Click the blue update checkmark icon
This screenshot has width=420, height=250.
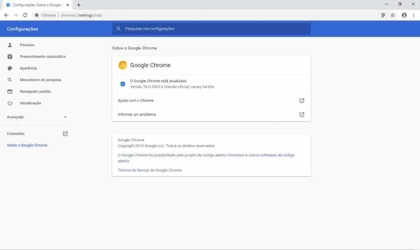[x=123, y=84]
